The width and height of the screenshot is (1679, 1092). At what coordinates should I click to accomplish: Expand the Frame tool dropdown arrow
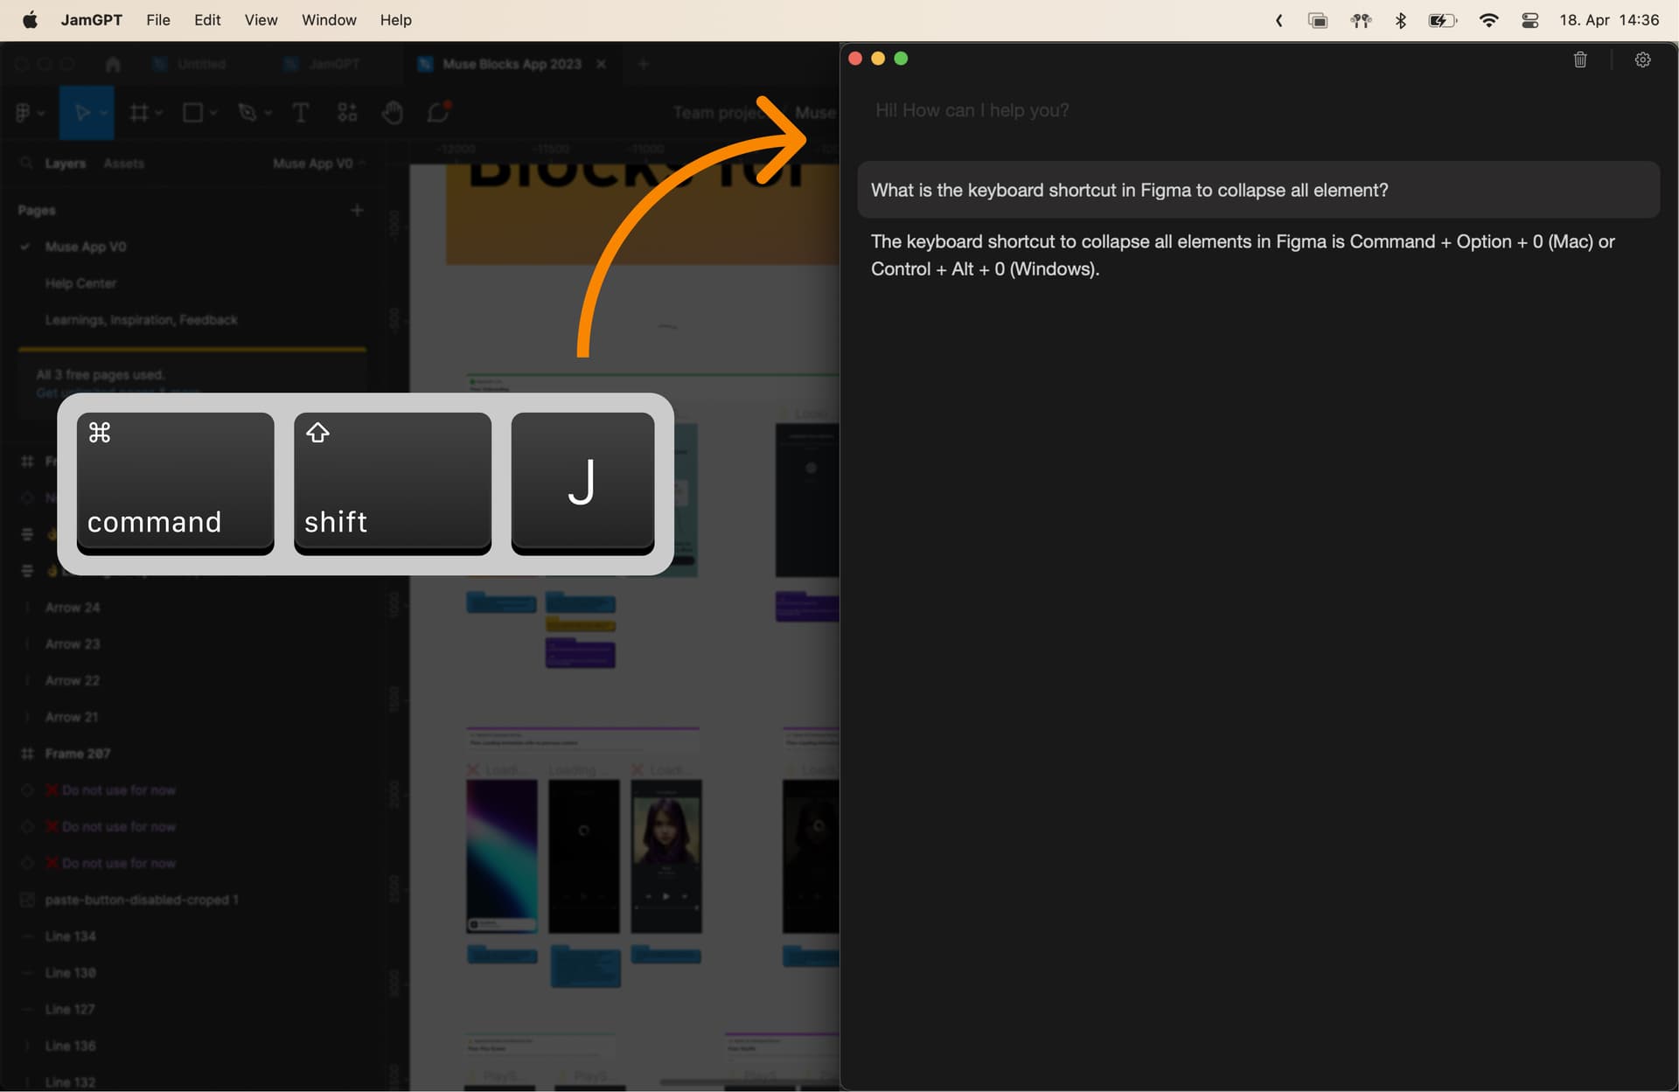[x=159, y=113]
